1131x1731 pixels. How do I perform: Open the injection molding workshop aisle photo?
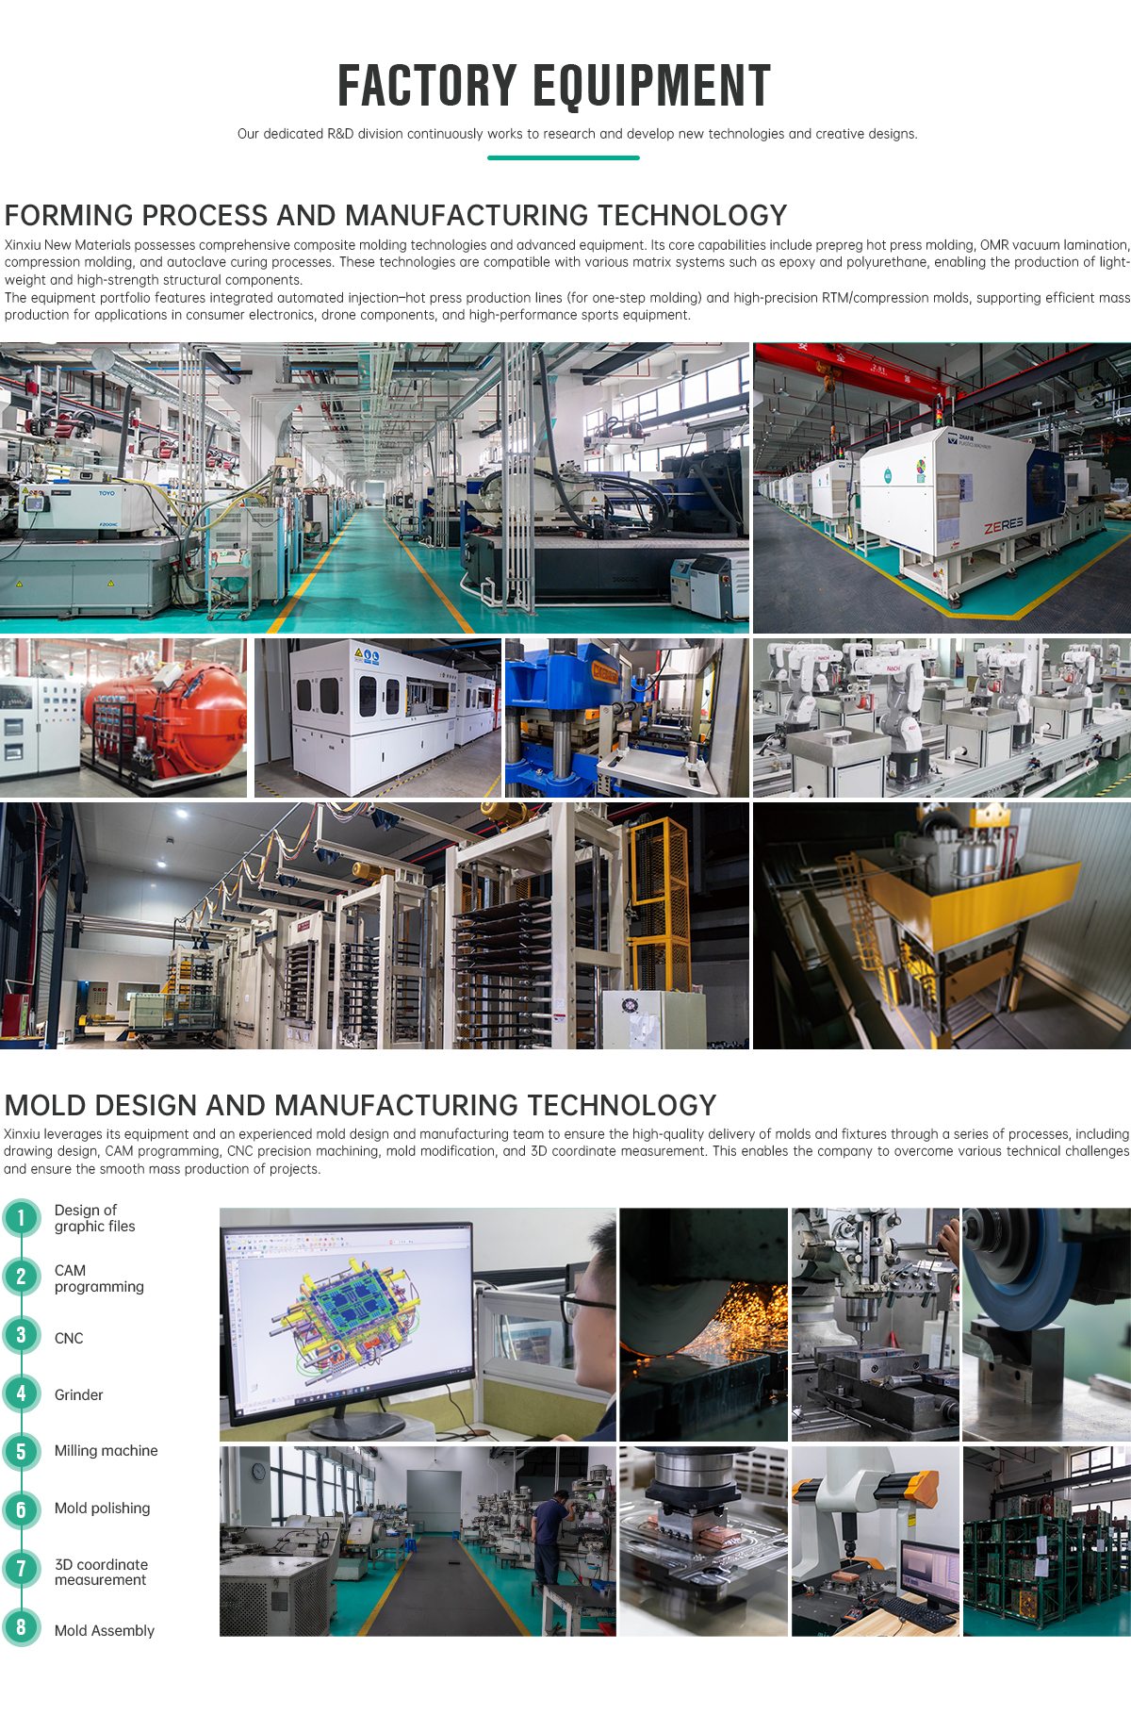(374, 487)
